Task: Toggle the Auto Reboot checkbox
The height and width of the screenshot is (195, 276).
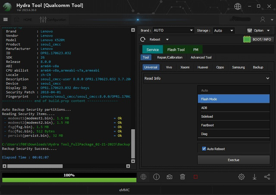Action: 204,149
